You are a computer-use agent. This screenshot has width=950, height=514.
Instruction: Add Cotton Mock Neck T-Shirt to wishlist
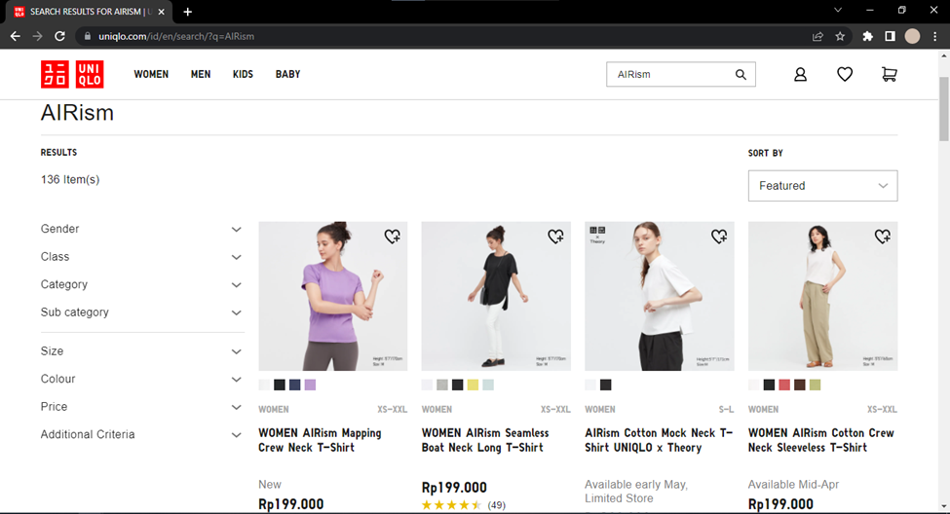pyautogui.click(x=719, y=237)
